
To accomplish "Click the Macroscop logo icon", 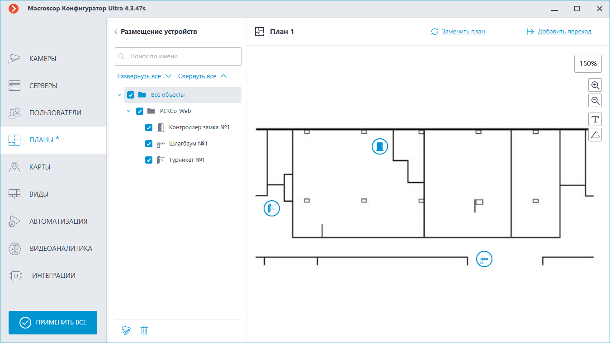I will pyautogui.click(x=14, y=9).
